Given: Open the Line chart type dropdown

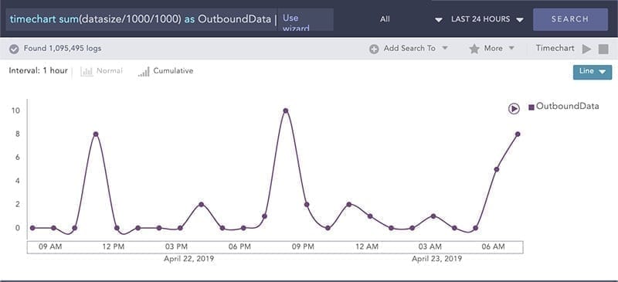Looking at the screenshot, I should point(592,72).
